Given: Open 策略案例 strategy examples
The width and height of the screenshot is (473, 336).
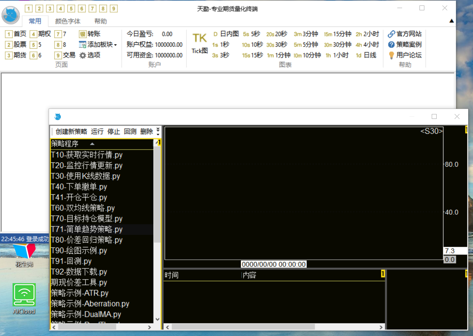Looking at the screenshot, I should tap(405, 44).
